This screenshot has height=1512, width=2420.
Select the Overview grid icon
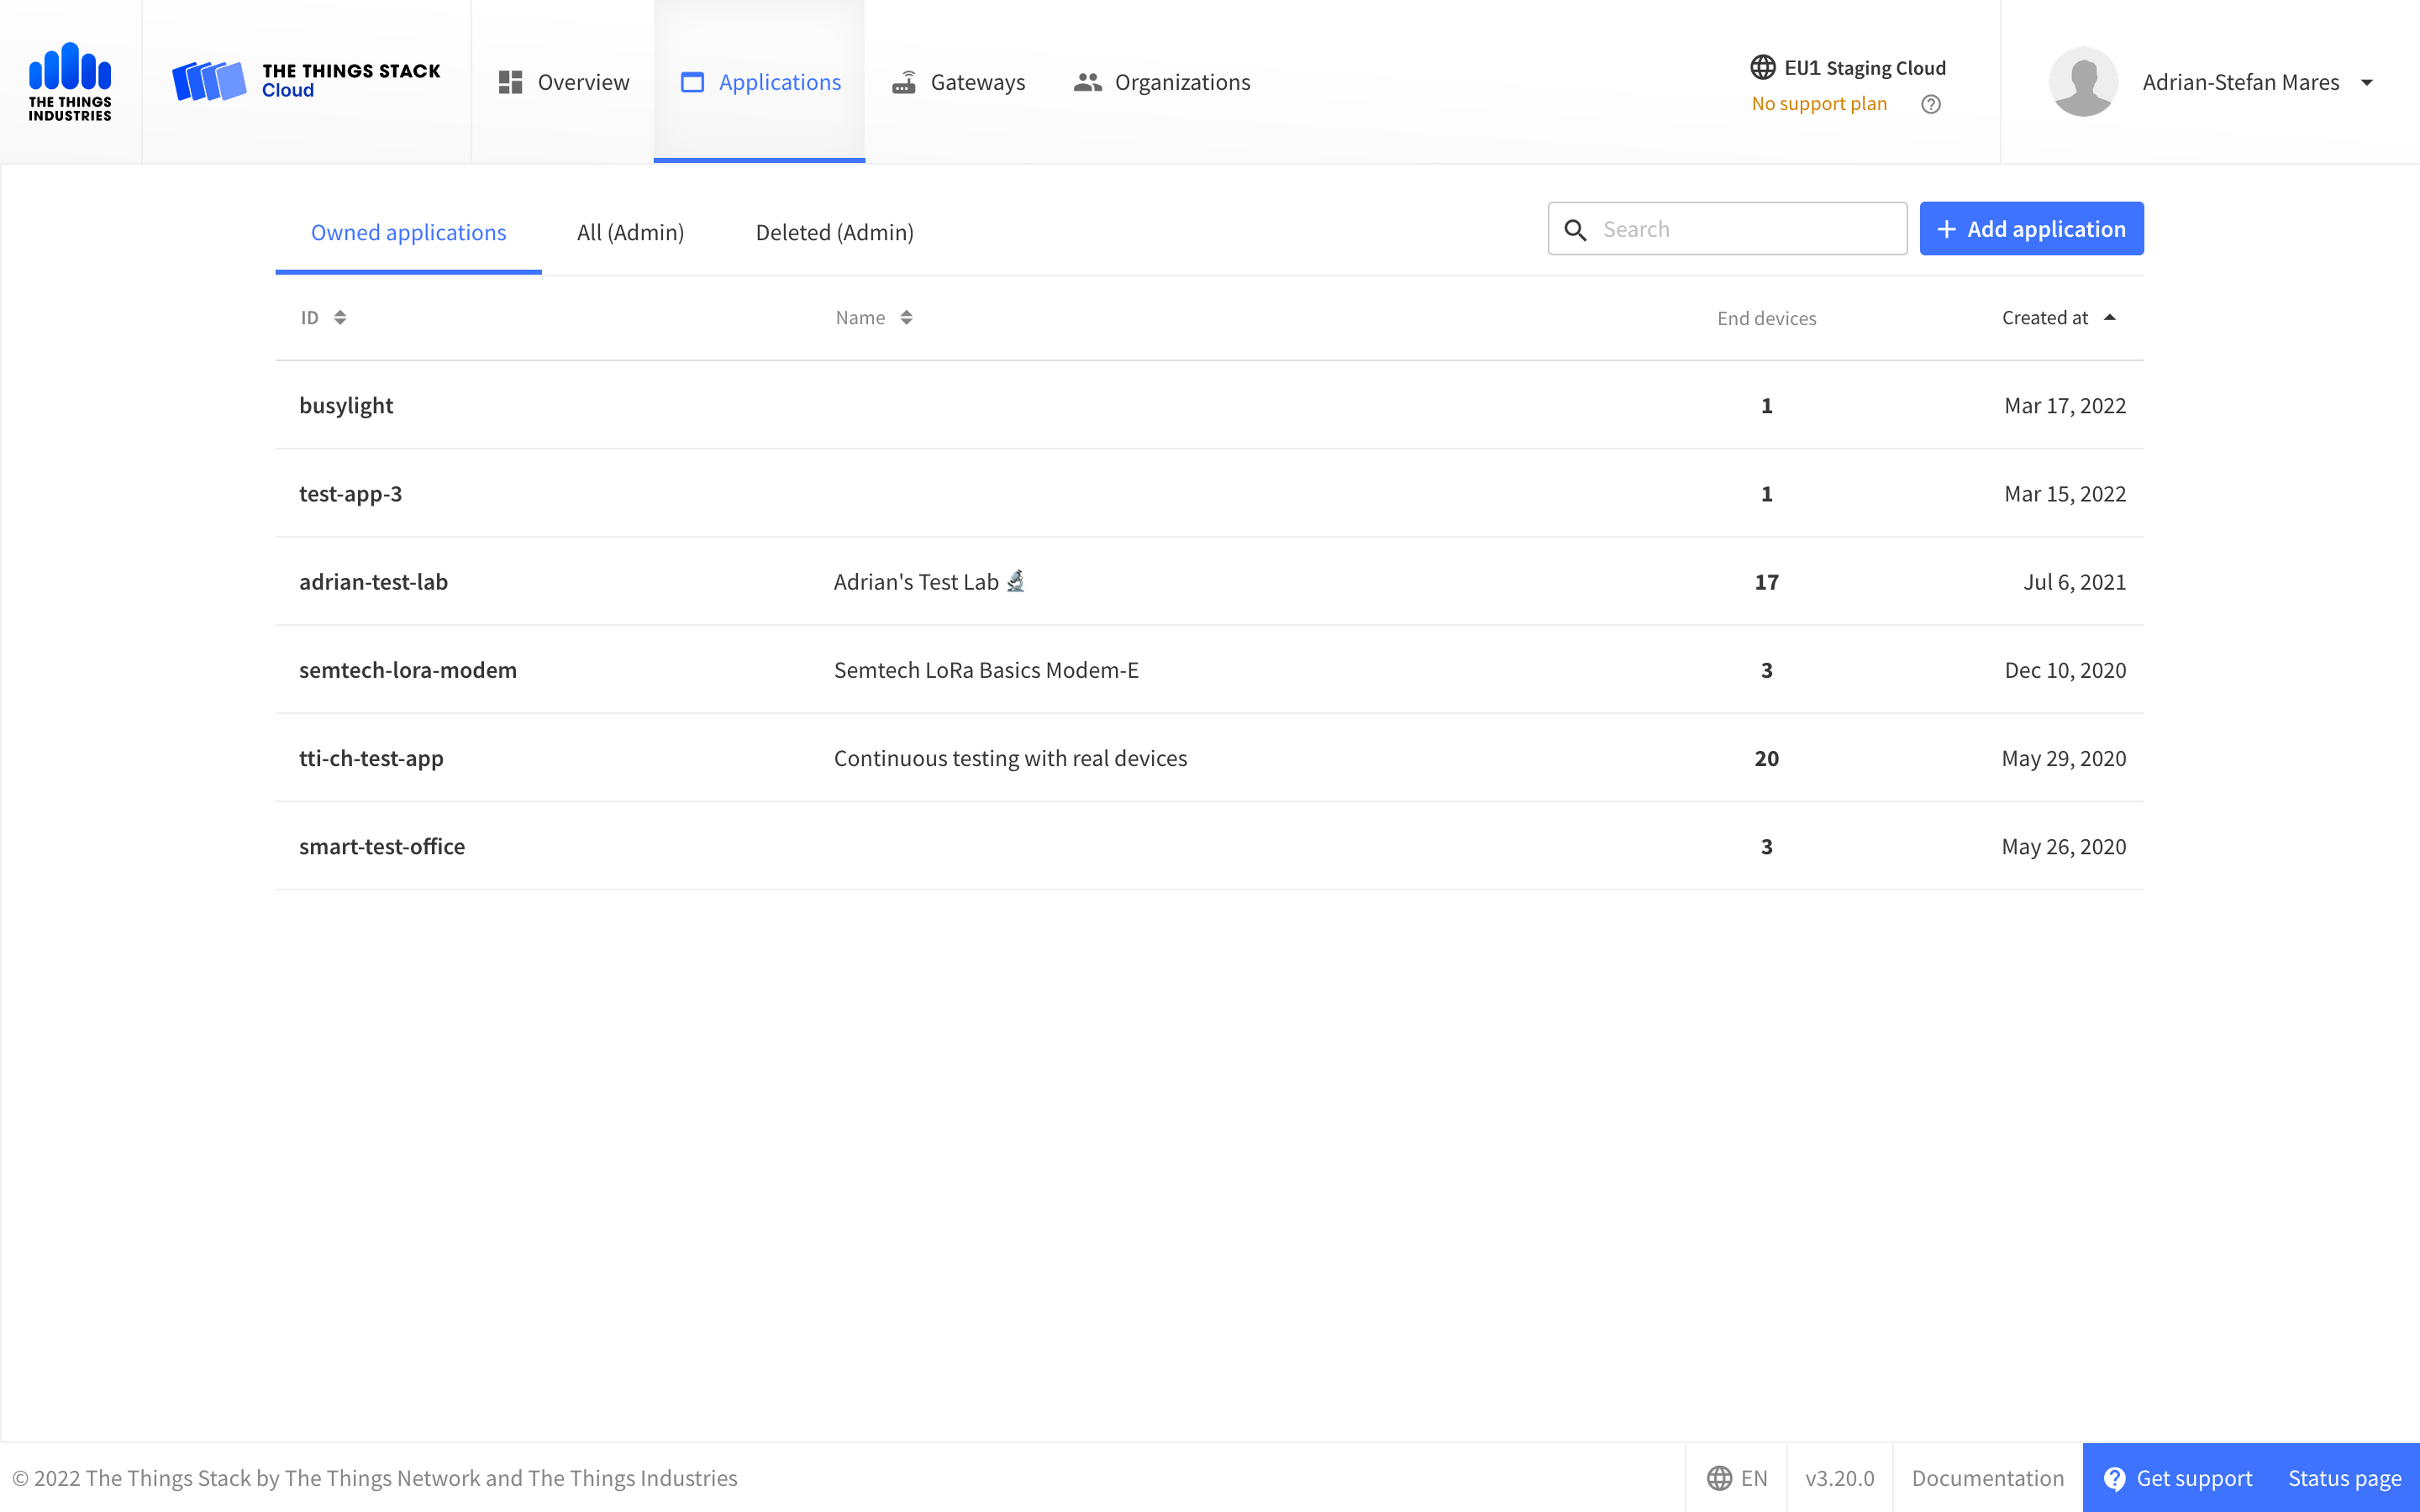(511, 82)
